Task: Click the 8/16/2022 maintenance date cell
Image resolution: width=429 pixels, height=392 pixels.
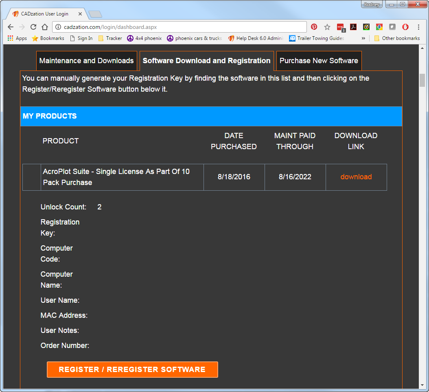Action: [295, 177]
